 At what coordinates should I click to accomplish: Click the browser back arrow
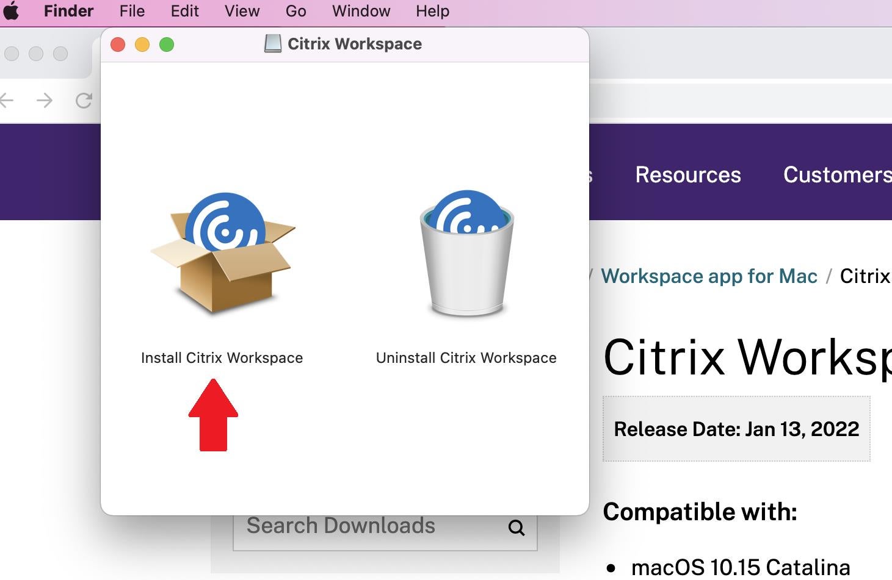(x=7, y=101)
